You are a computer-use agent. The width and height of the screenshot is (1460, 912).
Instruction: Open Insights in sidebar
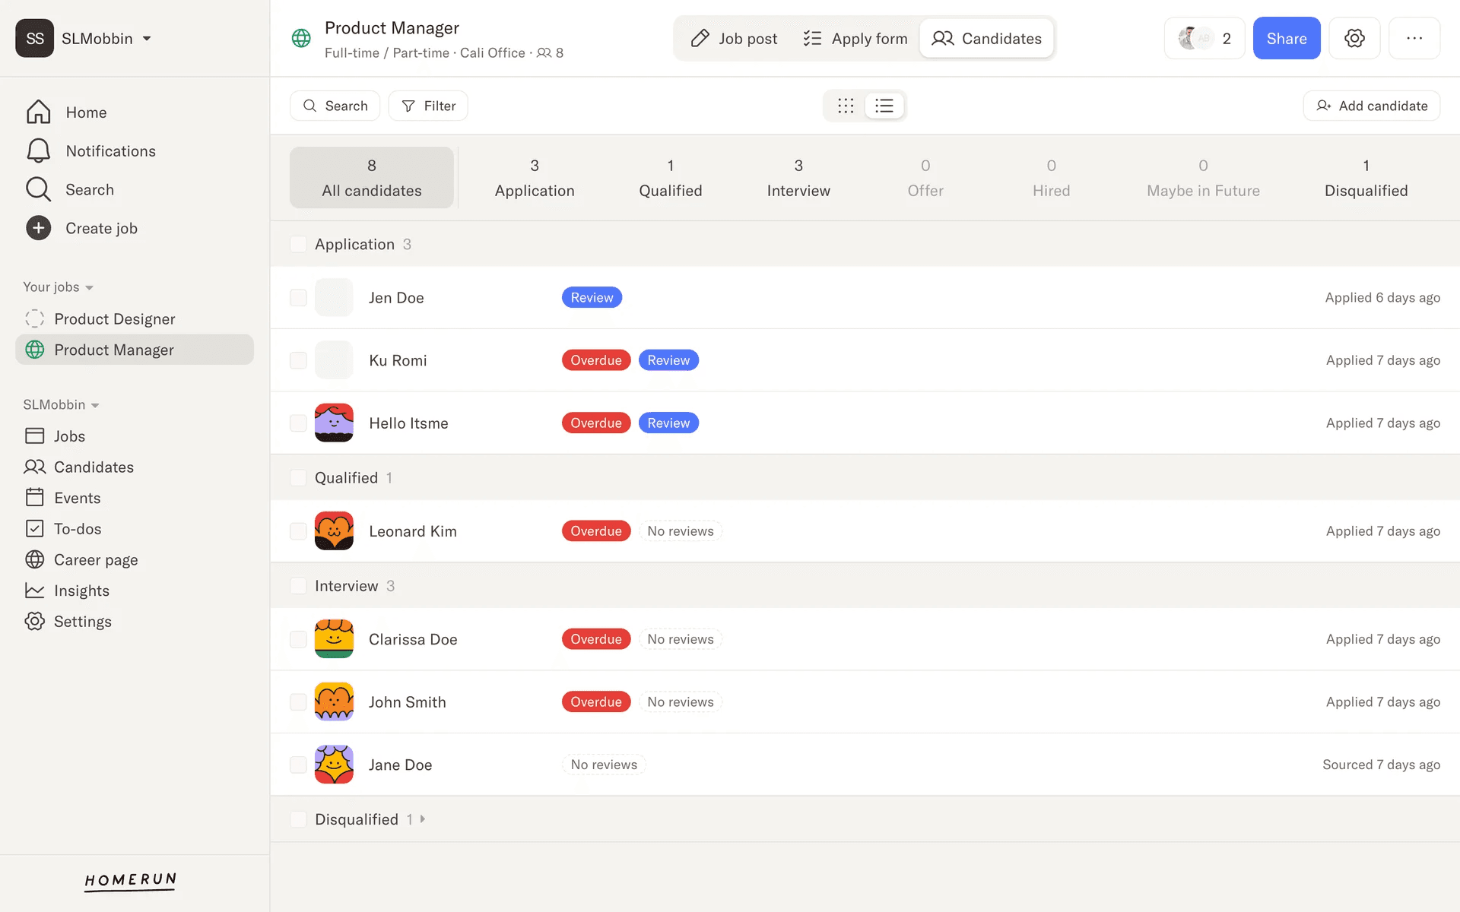pyautogui.click(x=81, y=591)
